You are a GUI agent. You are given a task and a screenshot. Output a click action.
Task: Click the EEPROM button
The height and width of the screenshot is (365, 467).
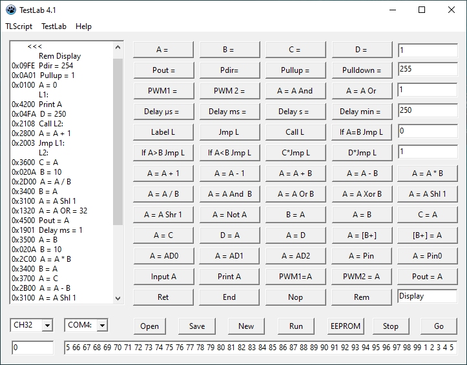coord(344,326)
